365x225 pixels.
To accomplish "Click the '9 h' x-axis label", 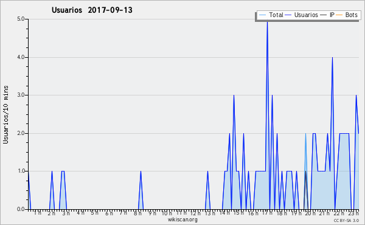I will [x=152, y=213].
